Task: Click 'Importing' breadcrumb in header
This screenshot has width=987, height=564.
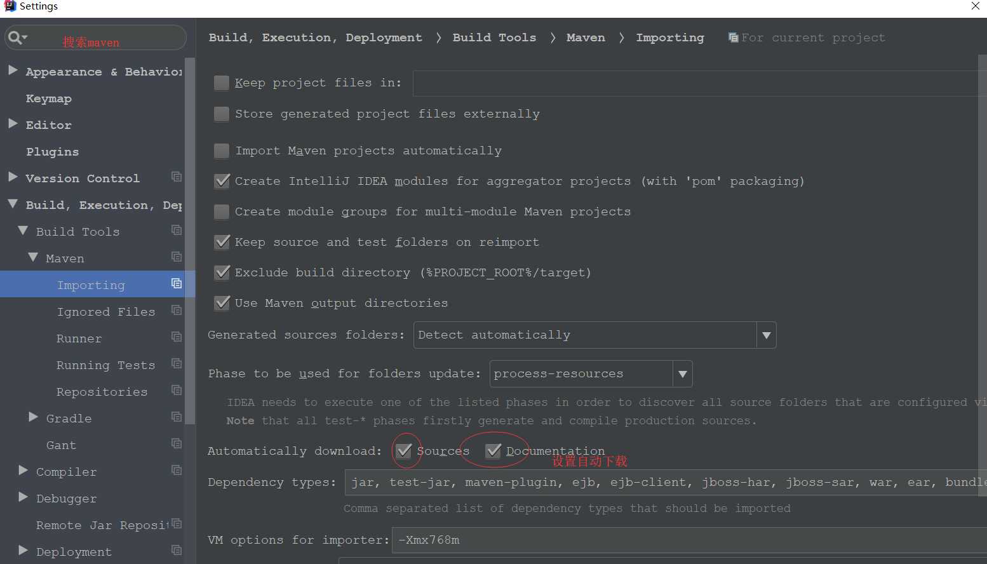Action: point(670,37)
